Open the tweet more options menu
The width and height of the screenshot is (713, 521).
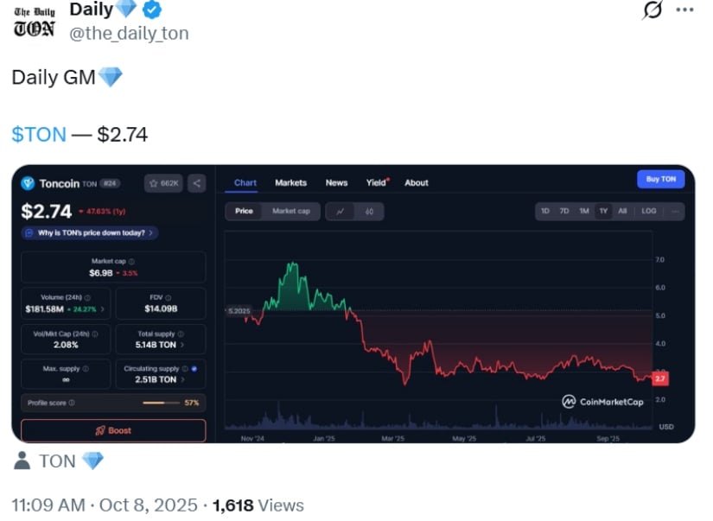[x=684, y=10]
